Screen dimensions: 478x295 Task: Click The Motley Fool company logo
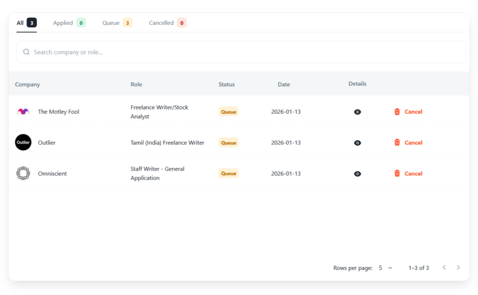coord(23,112)
